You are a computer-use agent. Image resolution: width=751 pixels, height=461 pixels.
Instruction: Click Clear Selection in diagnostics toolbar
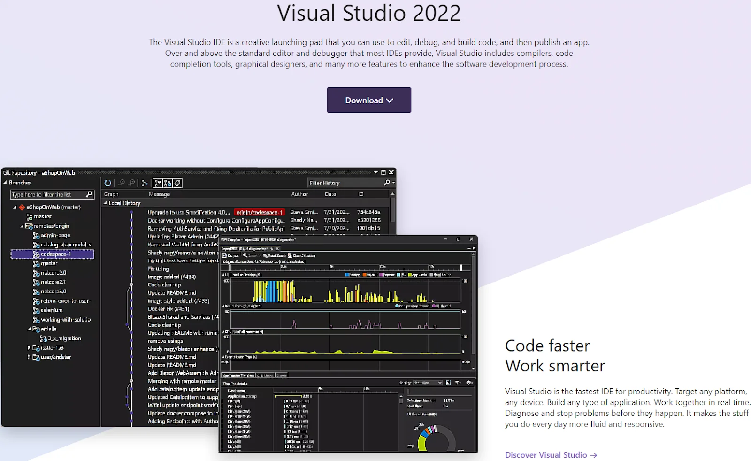(x=301, y=255)
